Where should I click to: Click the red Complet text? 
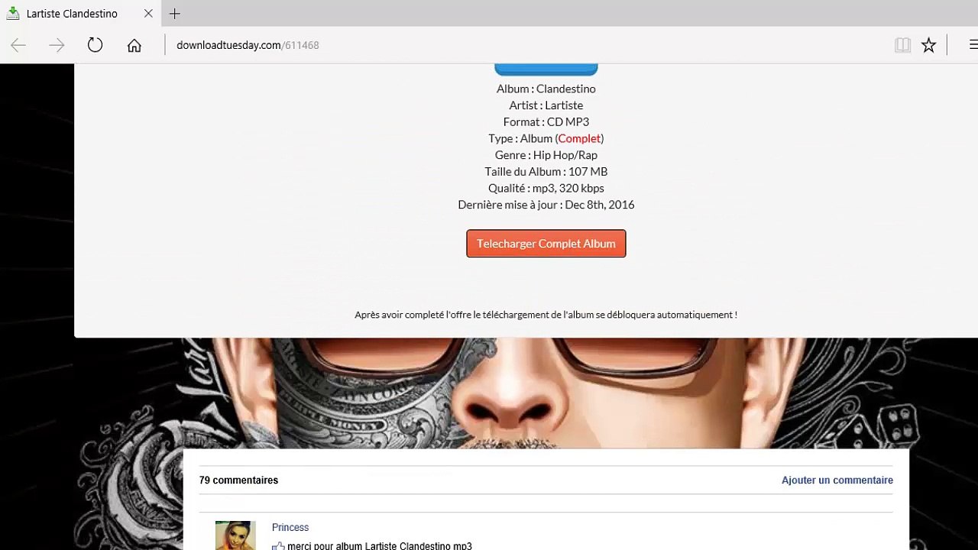(579, 138)
